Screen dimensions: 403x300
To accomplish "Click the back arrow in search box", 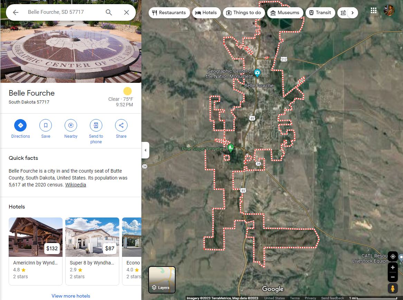I will tap(16, 12).
